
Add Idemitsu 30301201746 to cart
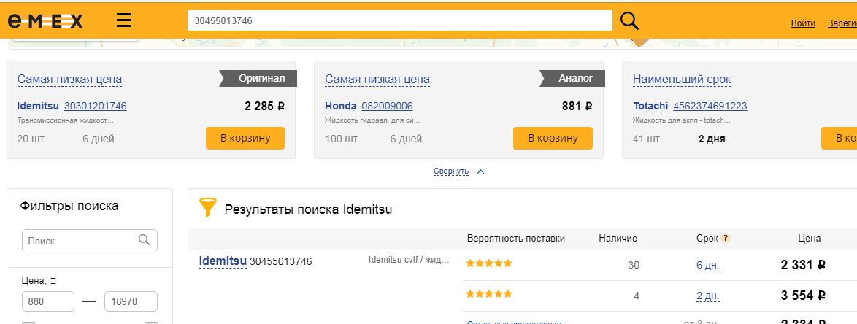(x=245, y=138)
